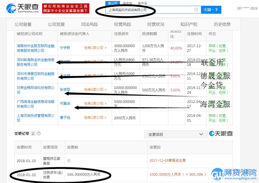Switch to the 查关系 search tab
This screenshot has height=183, width=259.
[142, 3]
